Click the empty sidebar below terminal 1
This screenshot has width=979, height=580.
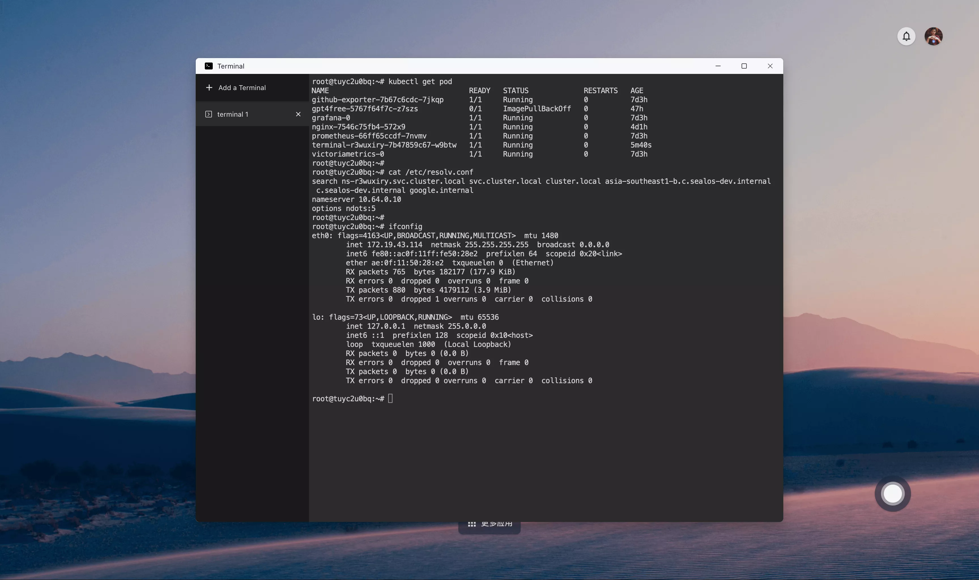pyautogui.click(x=252, y=313)
